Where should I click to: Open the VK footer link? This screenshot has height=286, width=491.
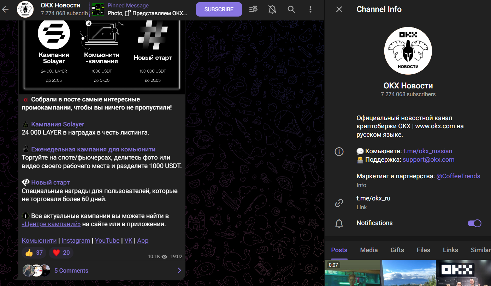(x=128, y=241)
